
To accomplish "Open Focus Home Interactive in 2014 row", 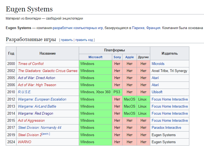I will (x=170, y=113).
